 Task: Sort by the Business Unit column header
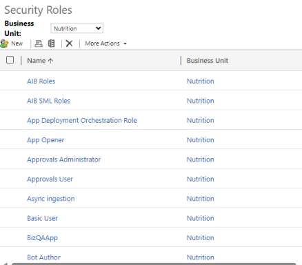tap(208, 61)
